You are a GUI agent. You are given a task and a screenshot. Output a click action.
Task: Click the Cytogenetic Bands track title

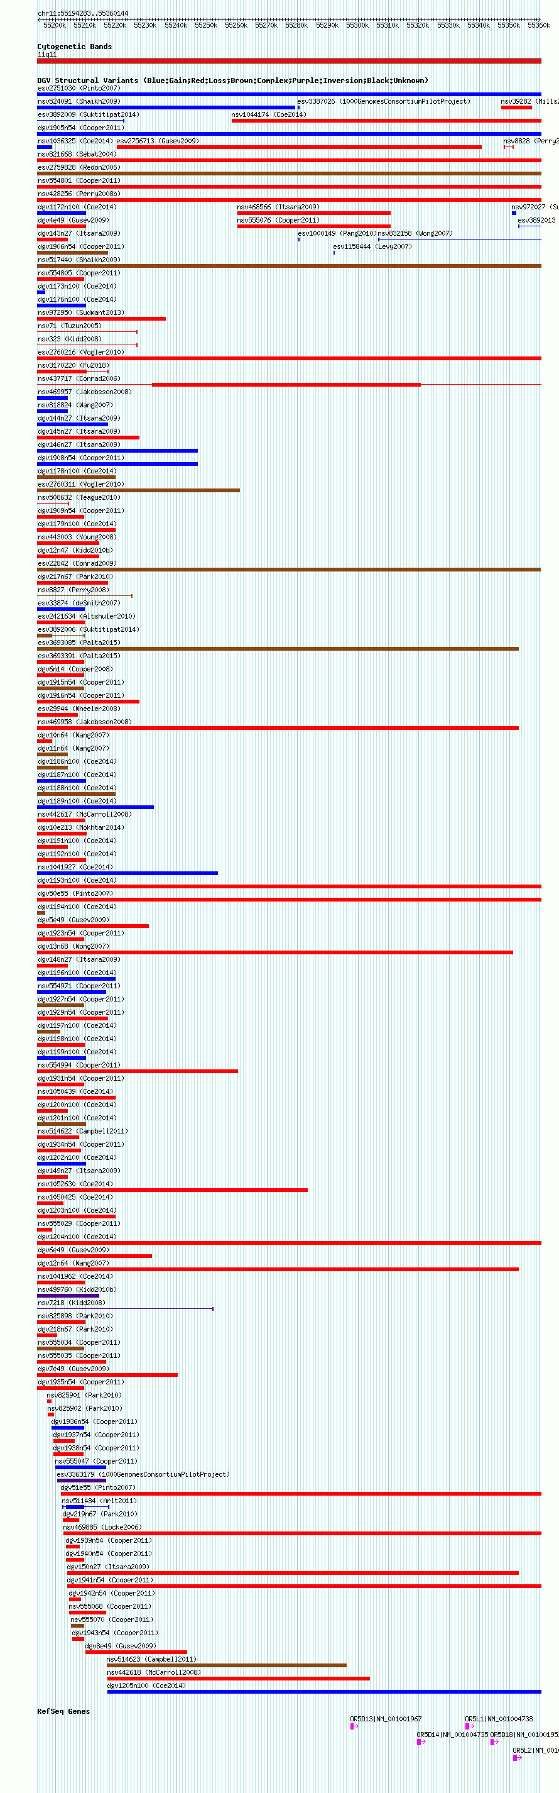pyautogui.click(x=74, y=47)
